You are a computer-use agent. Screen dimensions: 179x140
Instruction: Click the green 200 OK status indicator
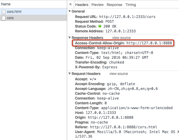point(100,26)
